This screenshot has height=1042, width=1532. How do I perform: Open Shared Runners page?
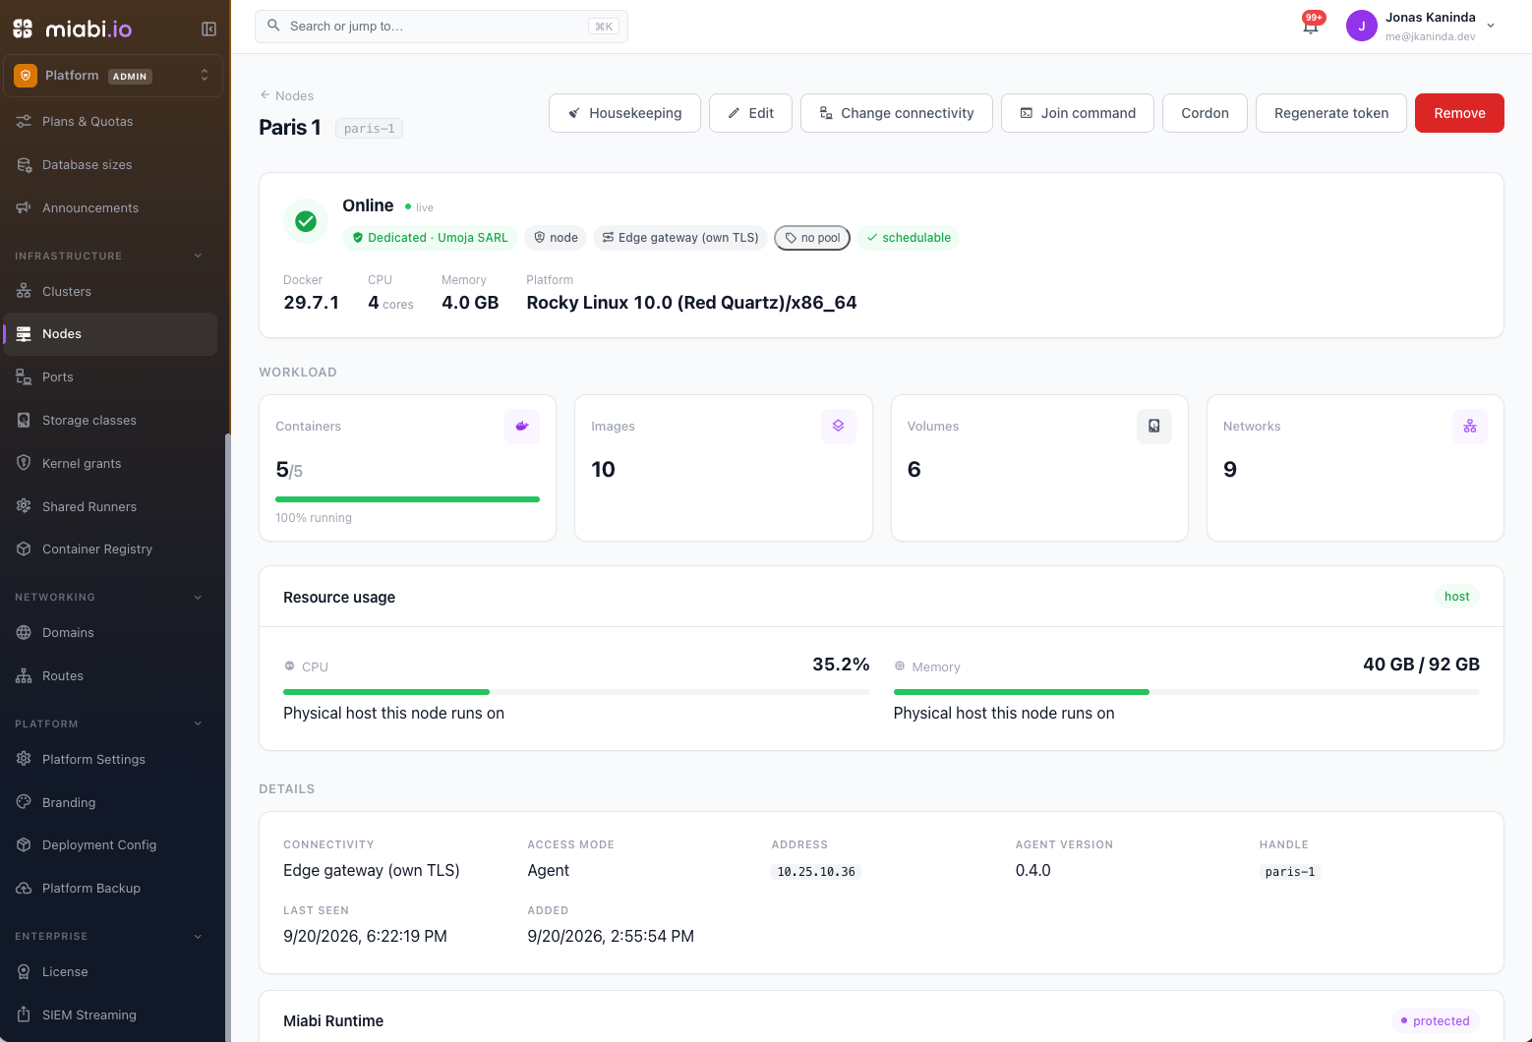[110, 506]
